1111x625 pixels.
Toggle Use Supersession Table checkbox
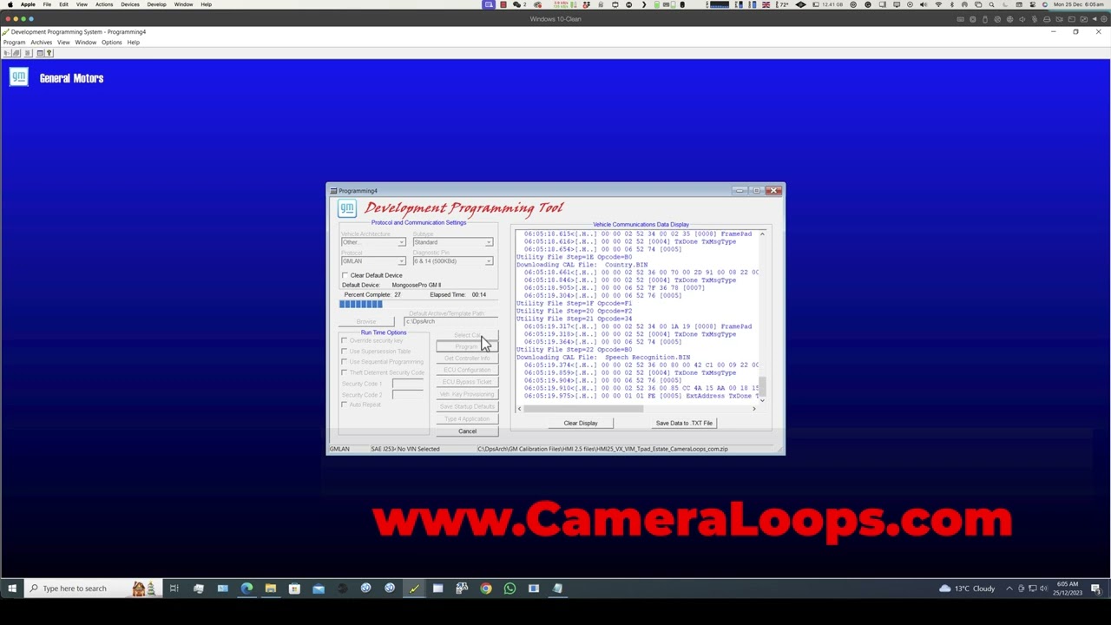point(345,352)
